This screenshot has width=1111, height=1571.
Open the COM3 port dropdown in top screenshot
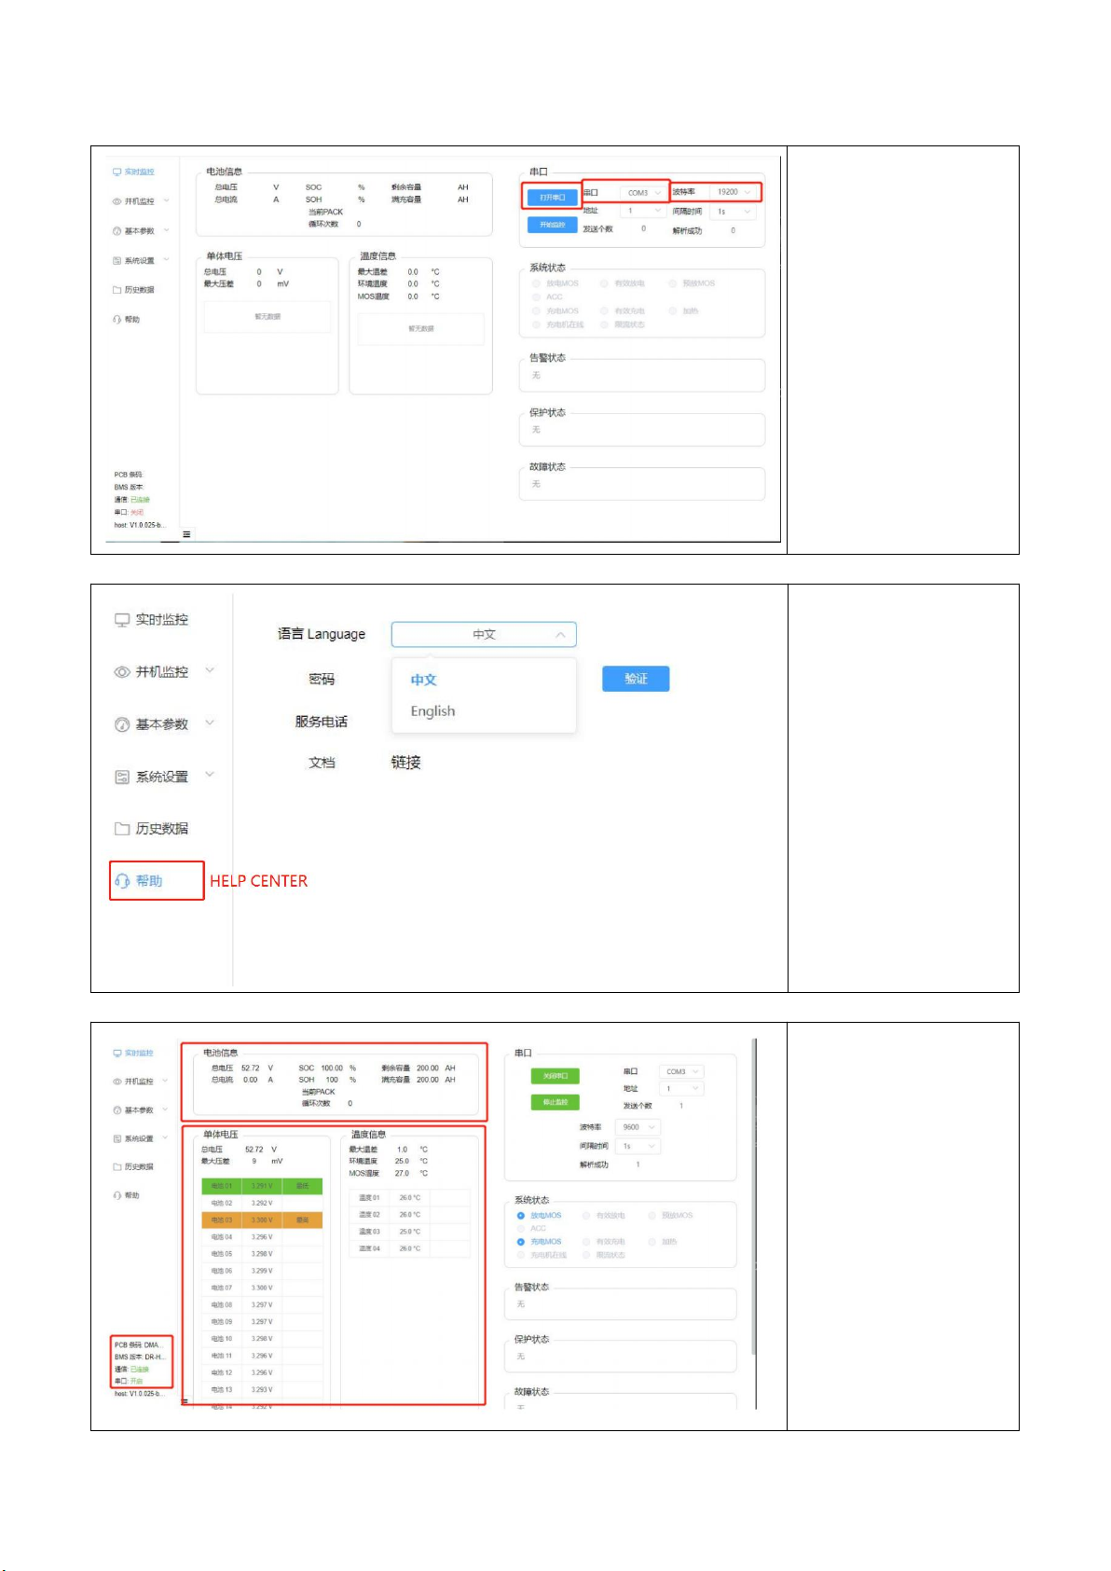click(x=643, y=193)
